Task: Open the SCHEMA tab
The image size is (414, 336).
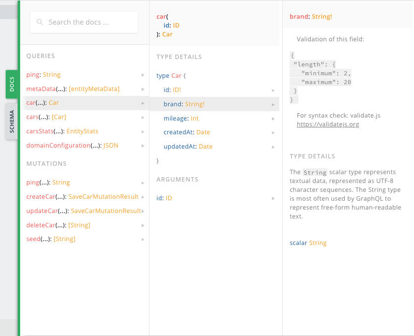Action: click(x=12, y=122)
